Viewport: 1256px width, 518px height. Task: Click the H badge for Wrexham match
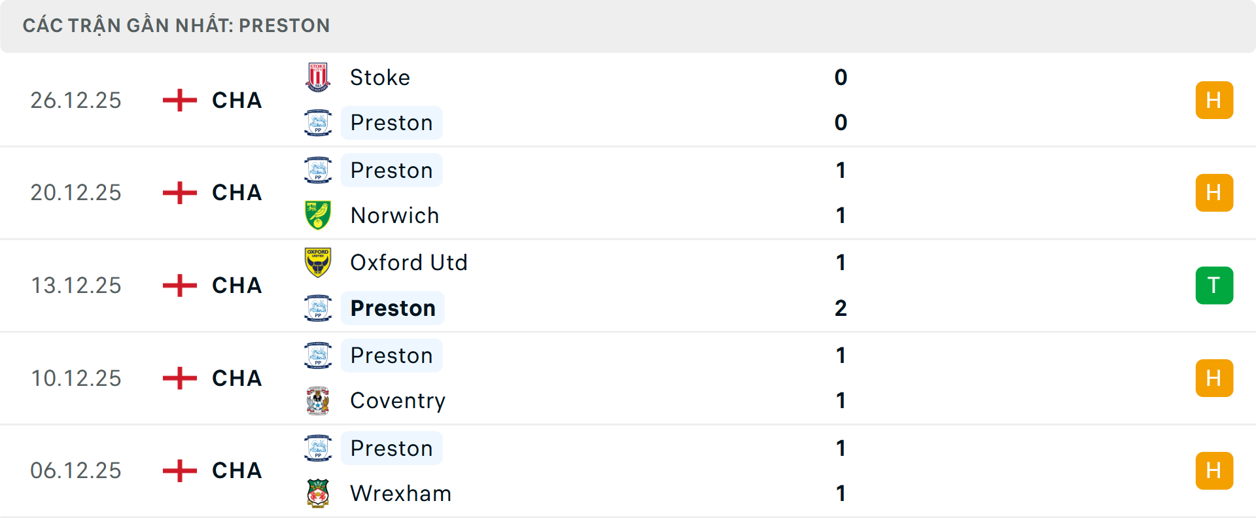tap(1214, 470)
